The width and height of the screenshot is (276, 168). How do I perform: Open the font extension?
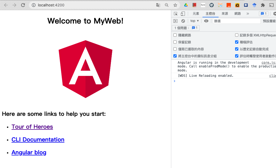tap(203, 5)
